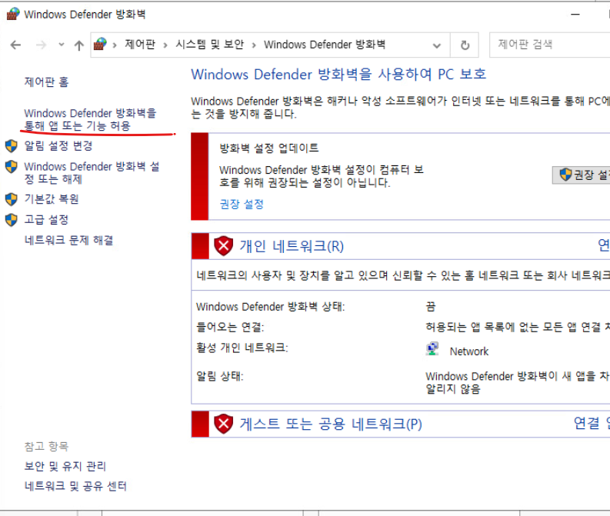The height and width of the screenshot is (516, 610).
Task: Click the 들어오는 연결: label
Action: (230, 328)
